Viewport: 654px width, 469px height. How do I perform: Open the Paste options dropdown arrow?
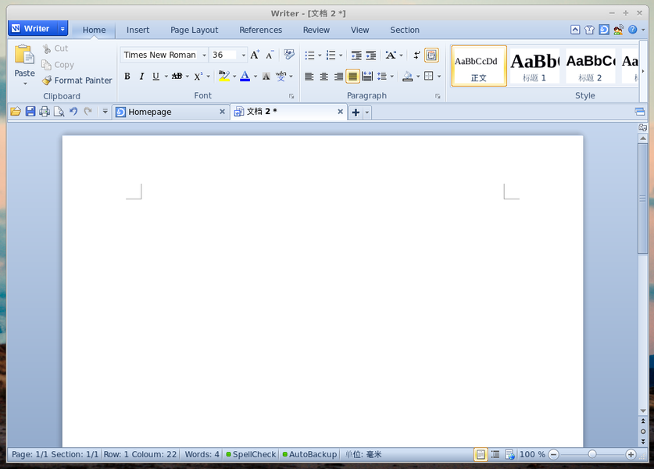[x=24, y=84]
